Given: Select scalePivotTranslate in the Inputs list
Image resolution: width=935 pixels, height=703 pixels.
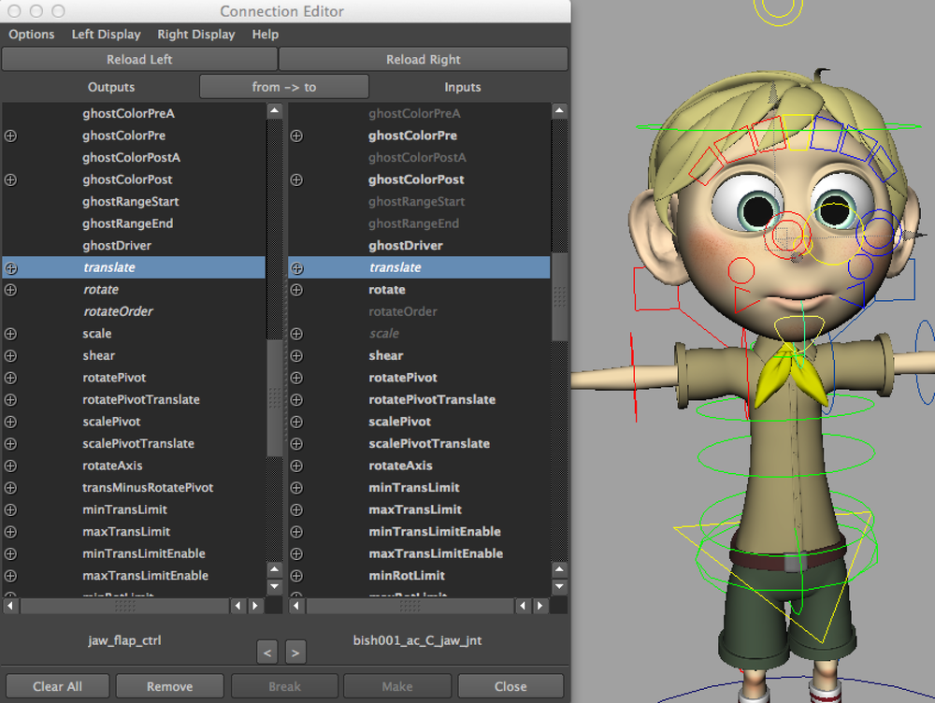Looking at the screenshot, I should 429,444.
